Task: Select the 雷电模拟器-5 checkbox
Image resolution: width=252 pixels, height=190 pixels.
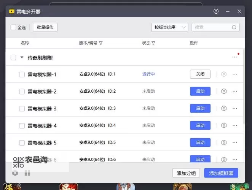Action: [x=22, y=143]
